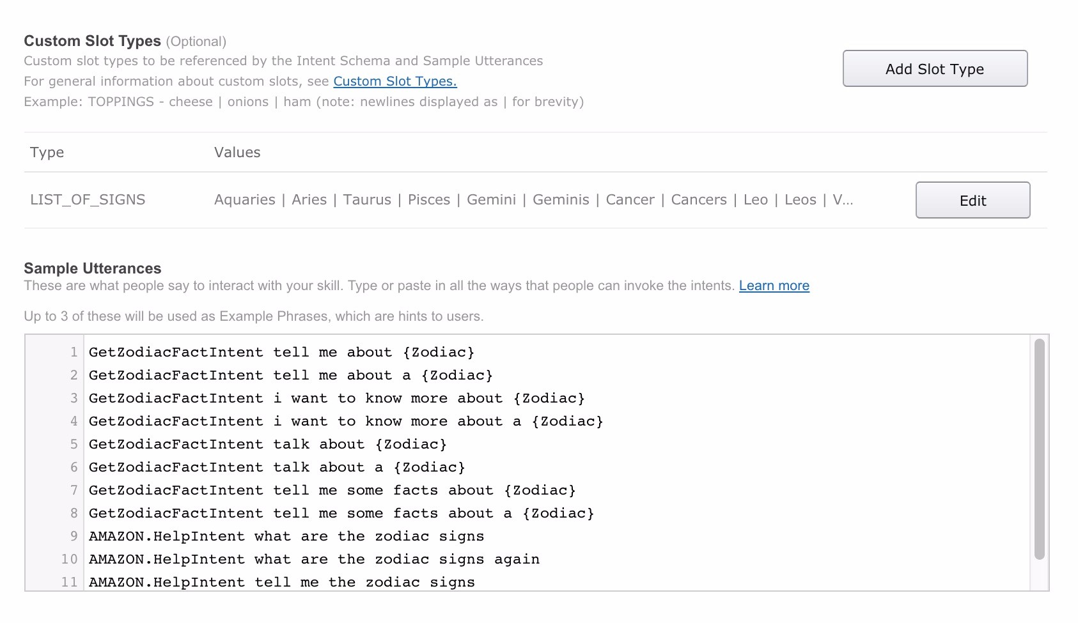Screen dimensions: 1078x623
Task: Click line 5 'talk about {Zodiac}' utterance
Action: click(267, 445)
